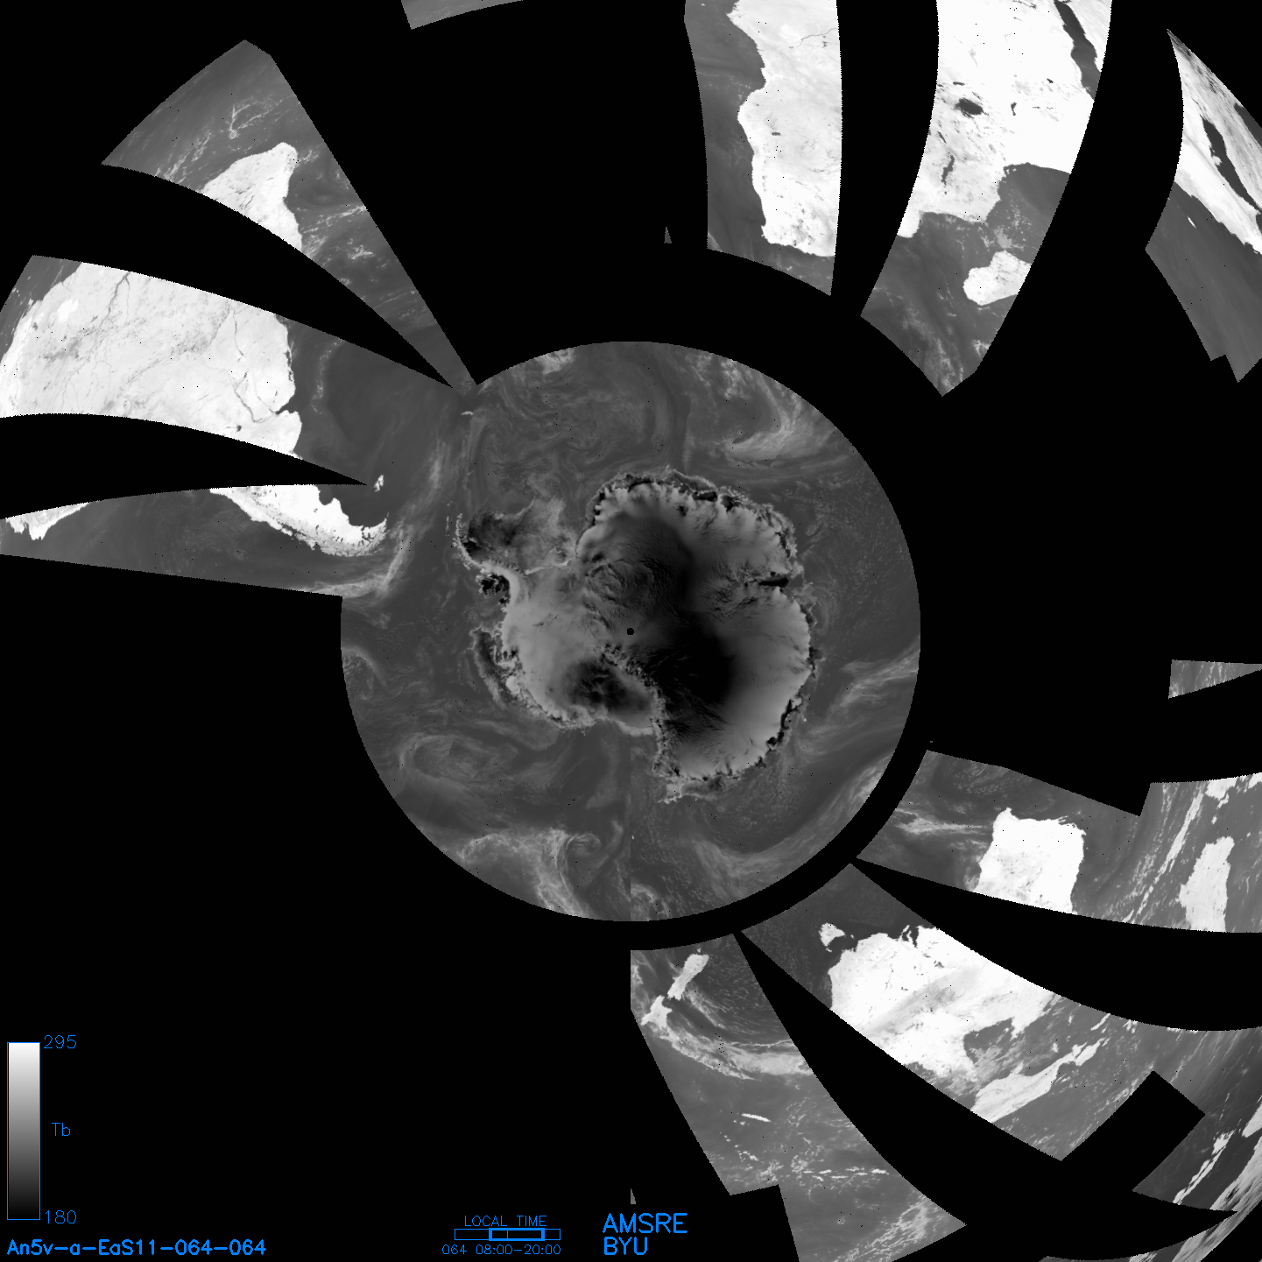Click the AMSRE sensor label
This screenshot has width=1262, height=1262.
[x=645, y=1223]
